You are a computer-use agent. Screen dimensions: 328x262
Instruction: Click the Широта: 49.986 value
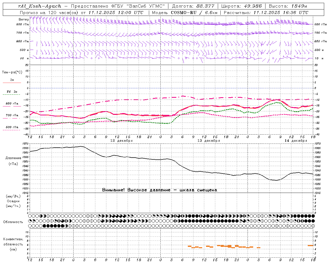241,6
